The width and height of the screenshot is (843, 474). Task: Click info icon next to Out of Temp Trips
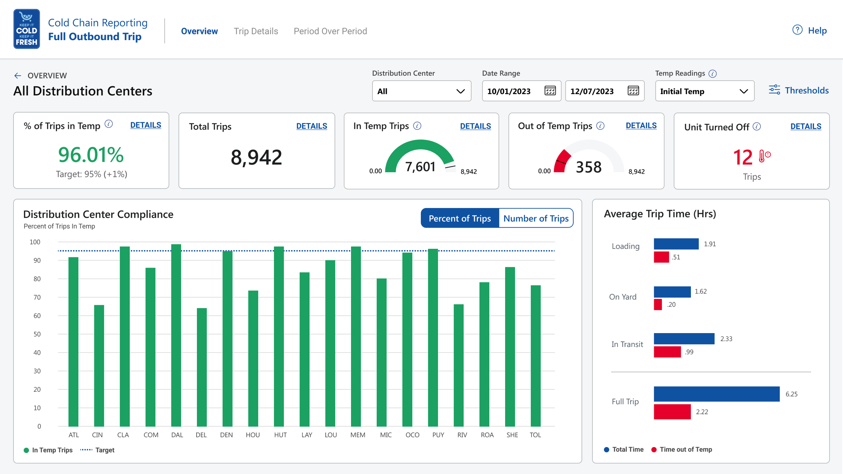pos(600,126)
